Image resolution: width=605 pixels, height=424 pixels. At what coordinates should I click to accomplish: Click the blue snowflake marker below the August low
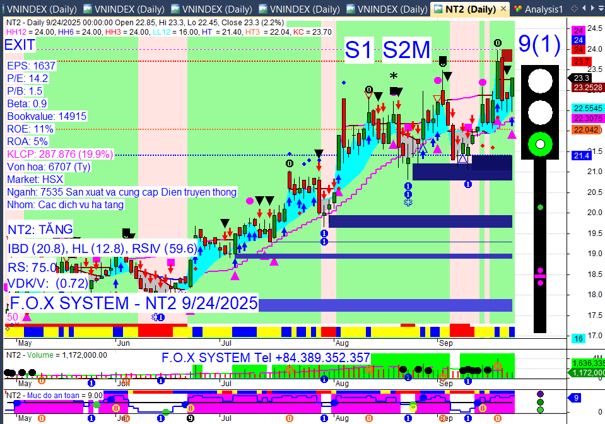coord(408,202)
